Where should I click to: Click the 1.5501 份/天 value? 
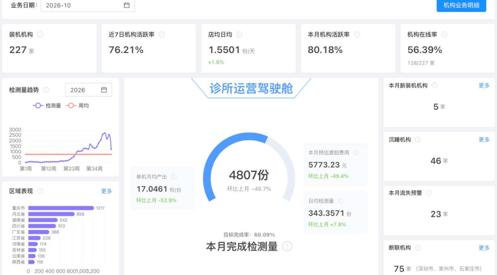point(232,50)
